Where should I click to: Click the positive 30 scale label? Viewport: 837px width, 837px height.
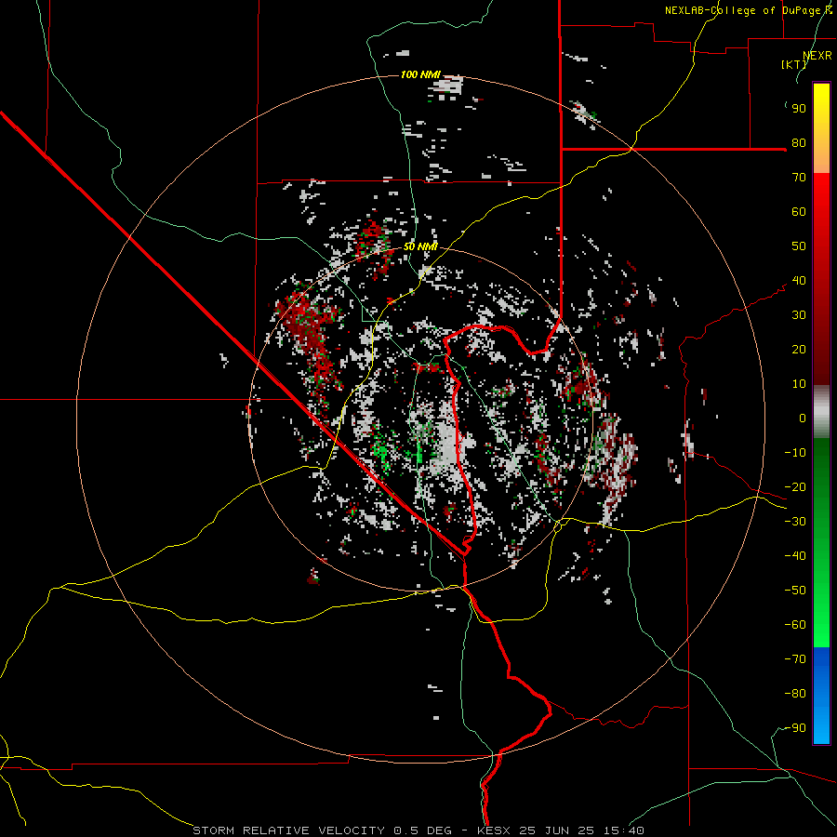[799, 315]
